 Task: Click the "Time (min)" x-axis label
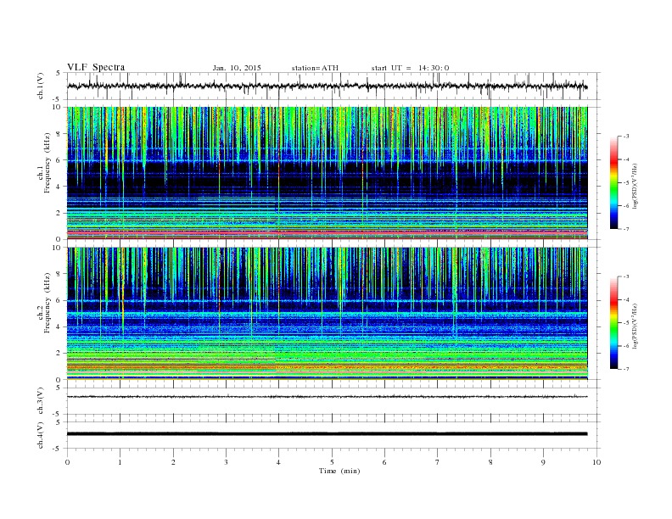339,471
